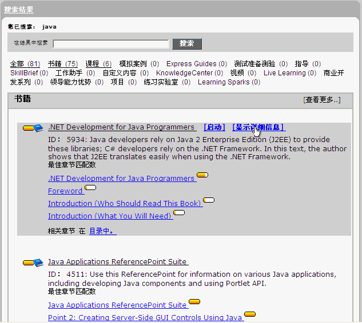Select the Learning Sparks (0) filter
The image size is (362, 323).
point(229,82)
